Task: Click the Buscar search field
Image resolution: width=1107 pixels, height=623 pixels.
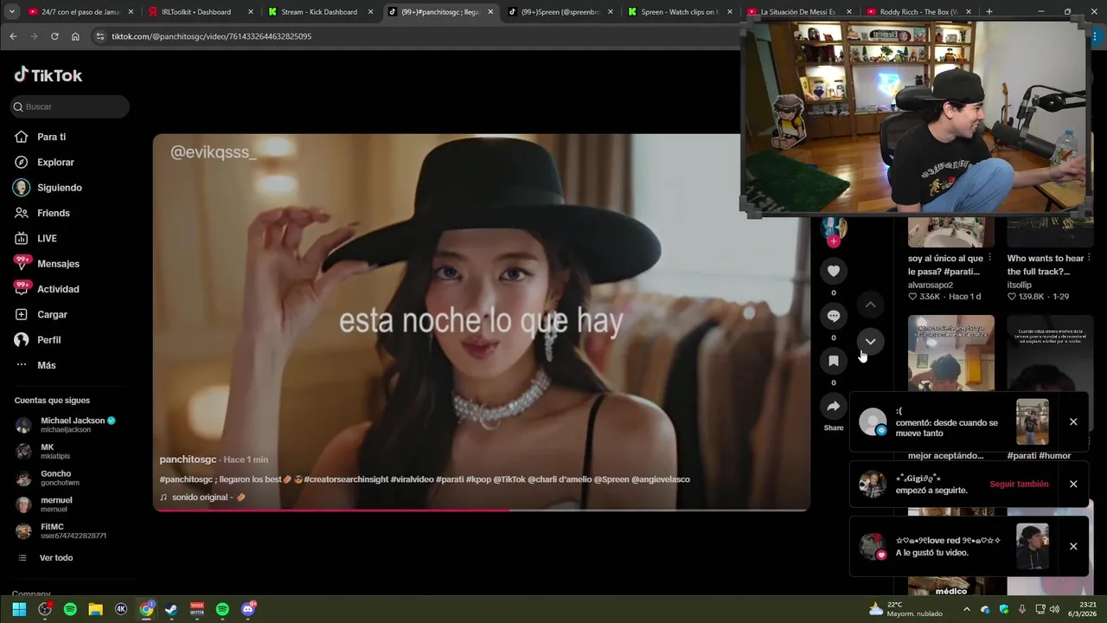Action: pos(70,106)
